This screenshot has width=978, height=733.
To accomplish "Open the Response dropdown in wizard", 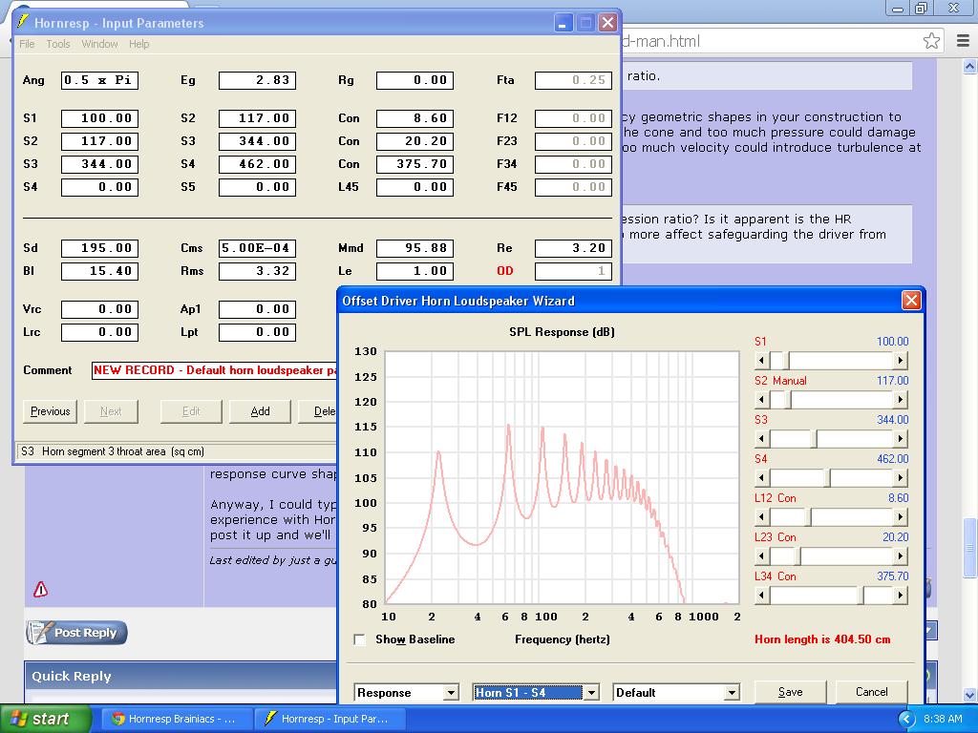I will point(452,693).
